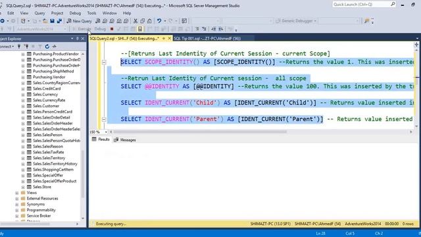Click the Comment selected lines icon
Screen dimensions: 421x237
(x=197, y=29)
